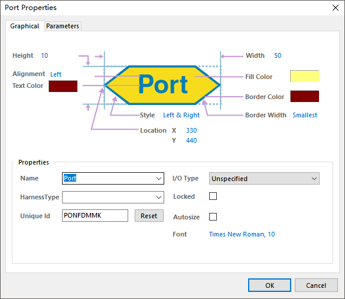Click the Smallest border width value
The width and height of the screenshot is (345, 299).
(305, 115)
